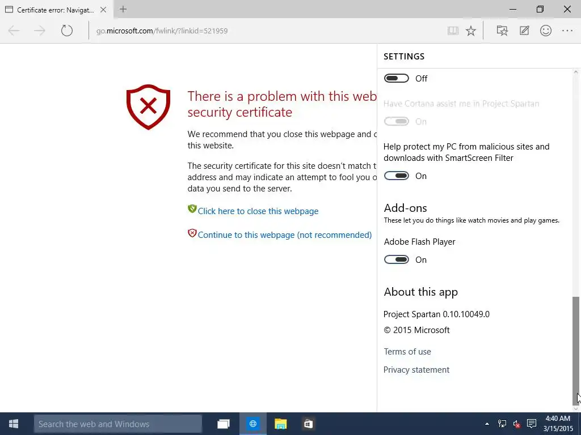Click red shield icon beside continue link

click(x=192, y=233)
